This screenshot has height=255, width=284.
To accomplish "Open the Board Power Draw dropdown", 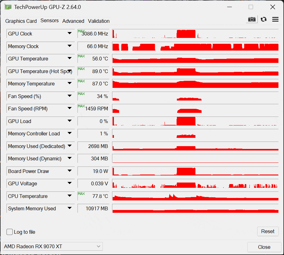I will (x=69, y=171).
